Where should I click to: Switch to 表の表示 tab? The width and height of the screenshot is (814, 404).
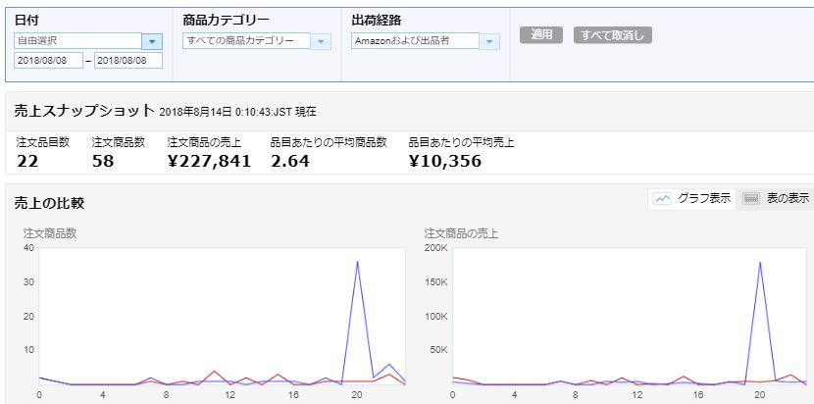(776, 198)
